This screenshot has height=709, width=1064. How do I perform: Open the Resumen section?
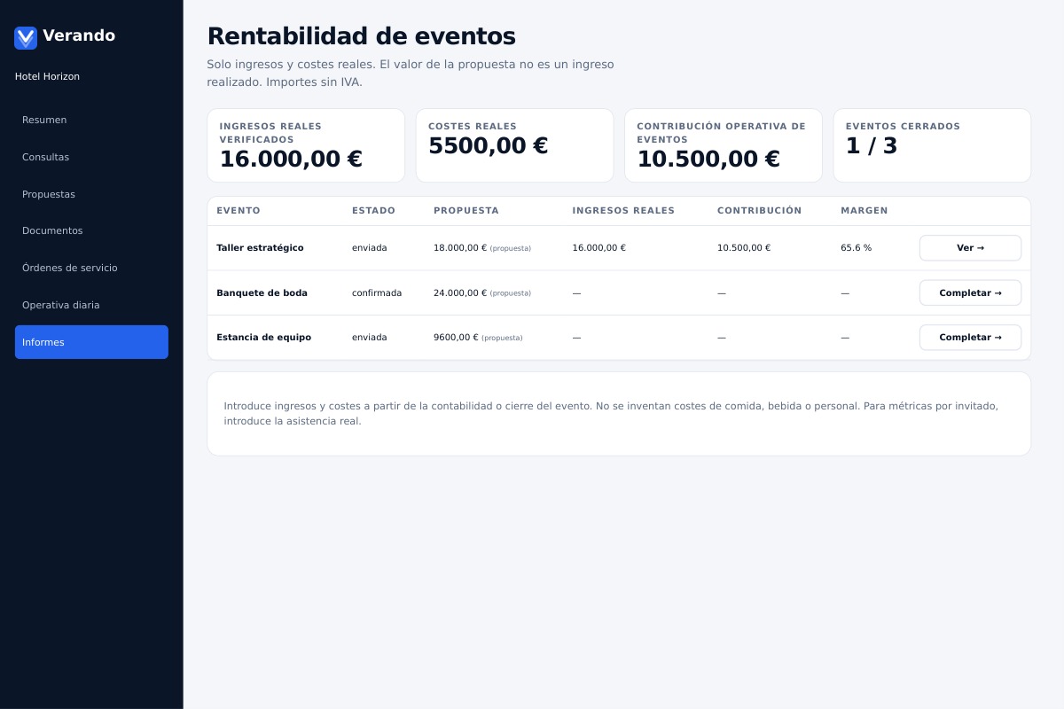[91, 120]
